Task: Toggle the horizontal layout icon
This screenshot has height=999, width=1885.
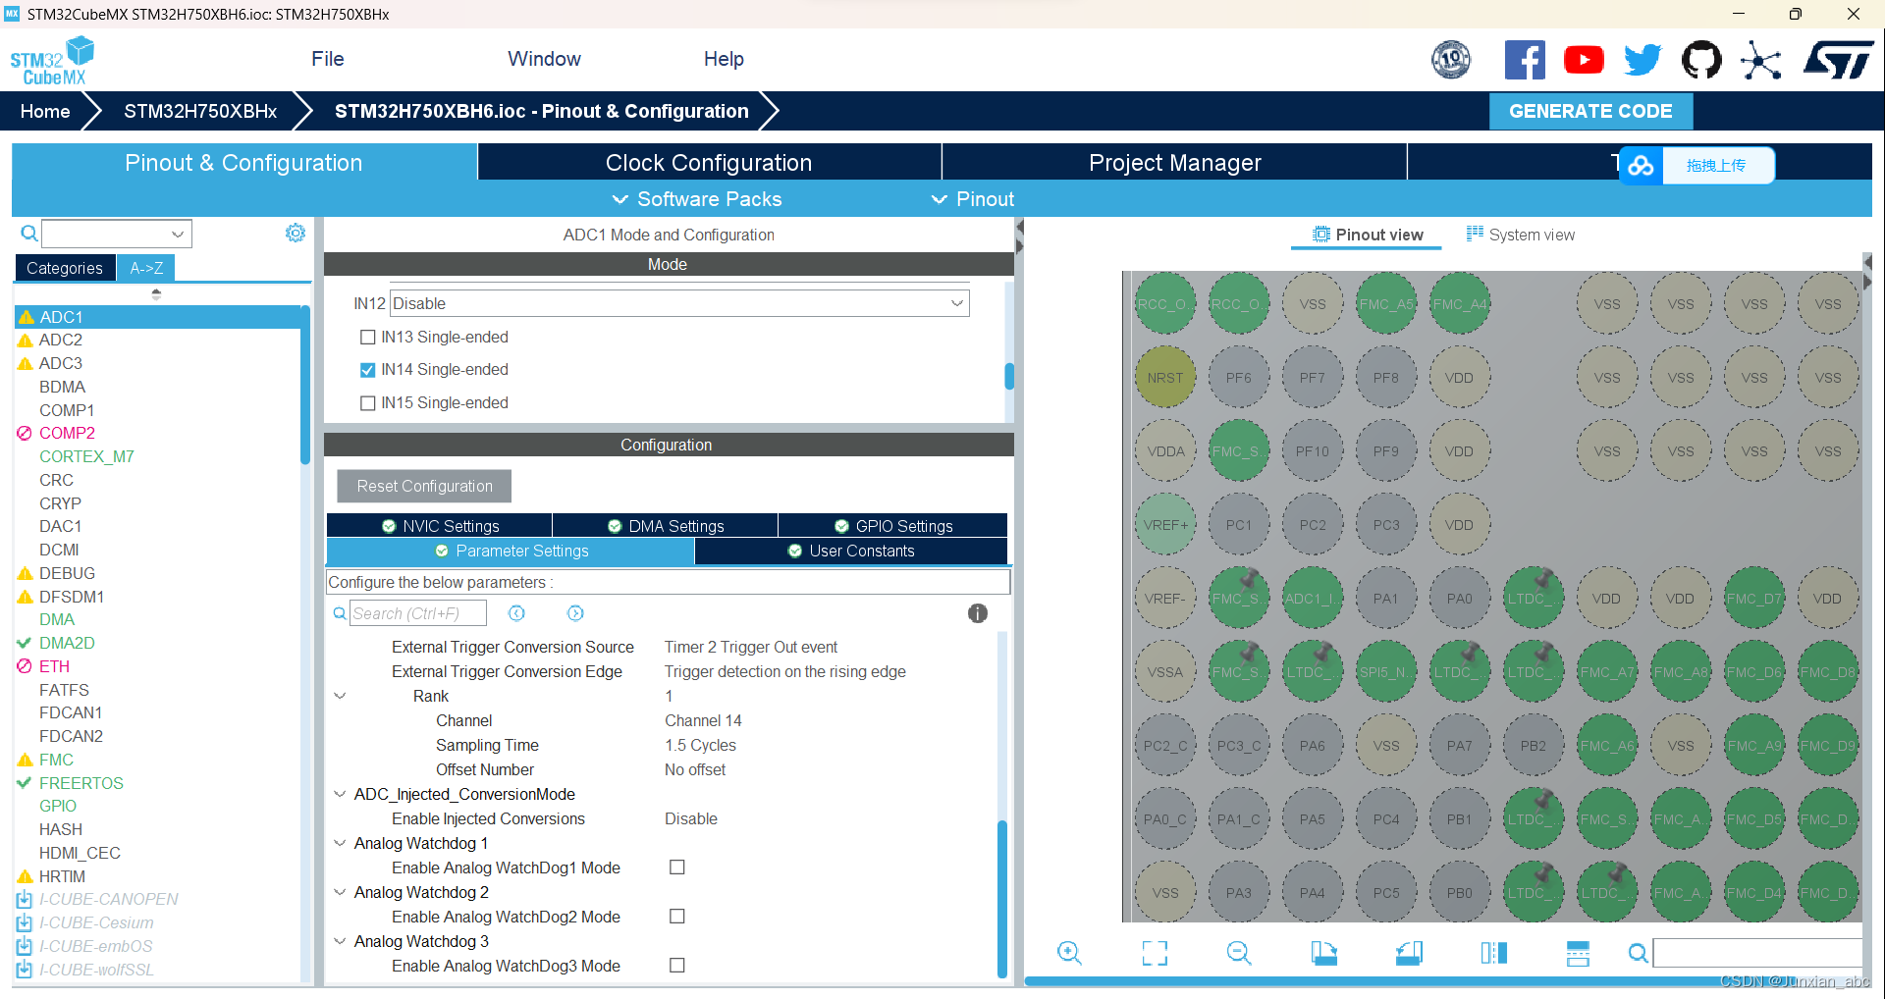Action: tap(1578, 953)
